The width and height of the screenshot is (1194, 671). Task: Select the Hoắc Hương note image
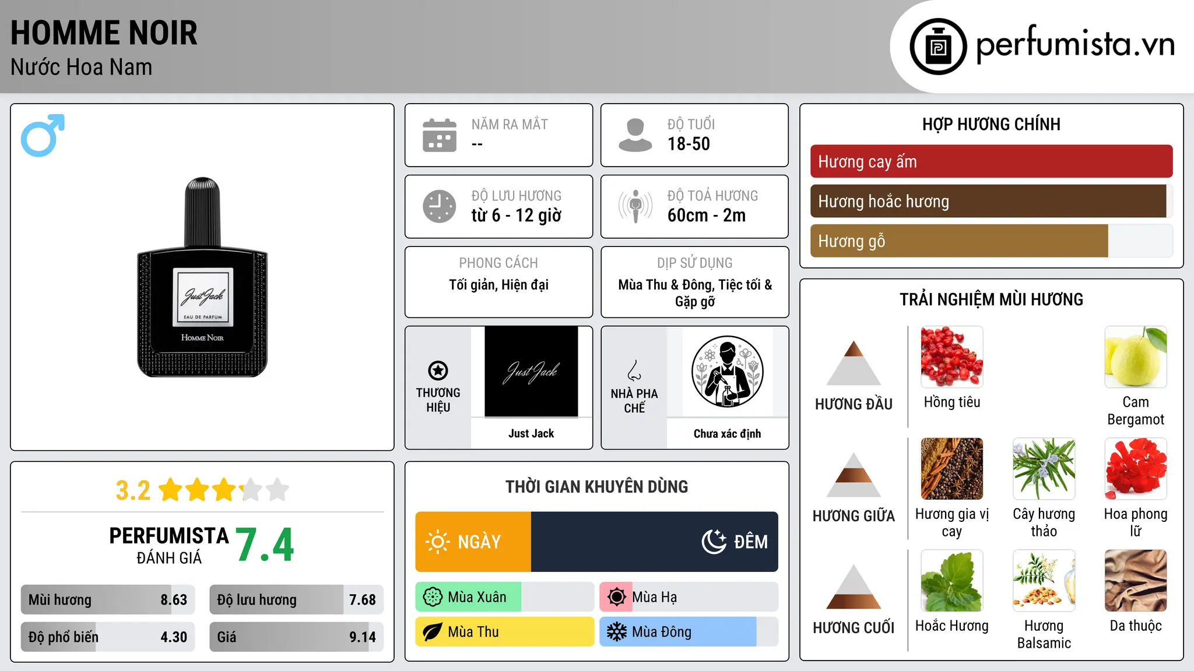click(951, 581)
